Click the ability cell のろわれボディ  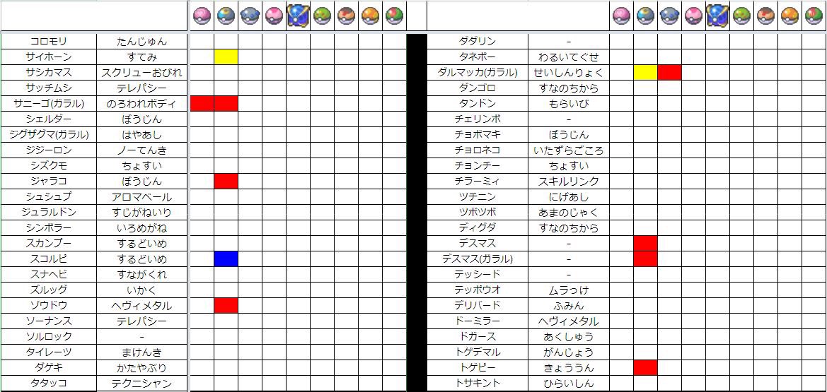click(142, 104)
